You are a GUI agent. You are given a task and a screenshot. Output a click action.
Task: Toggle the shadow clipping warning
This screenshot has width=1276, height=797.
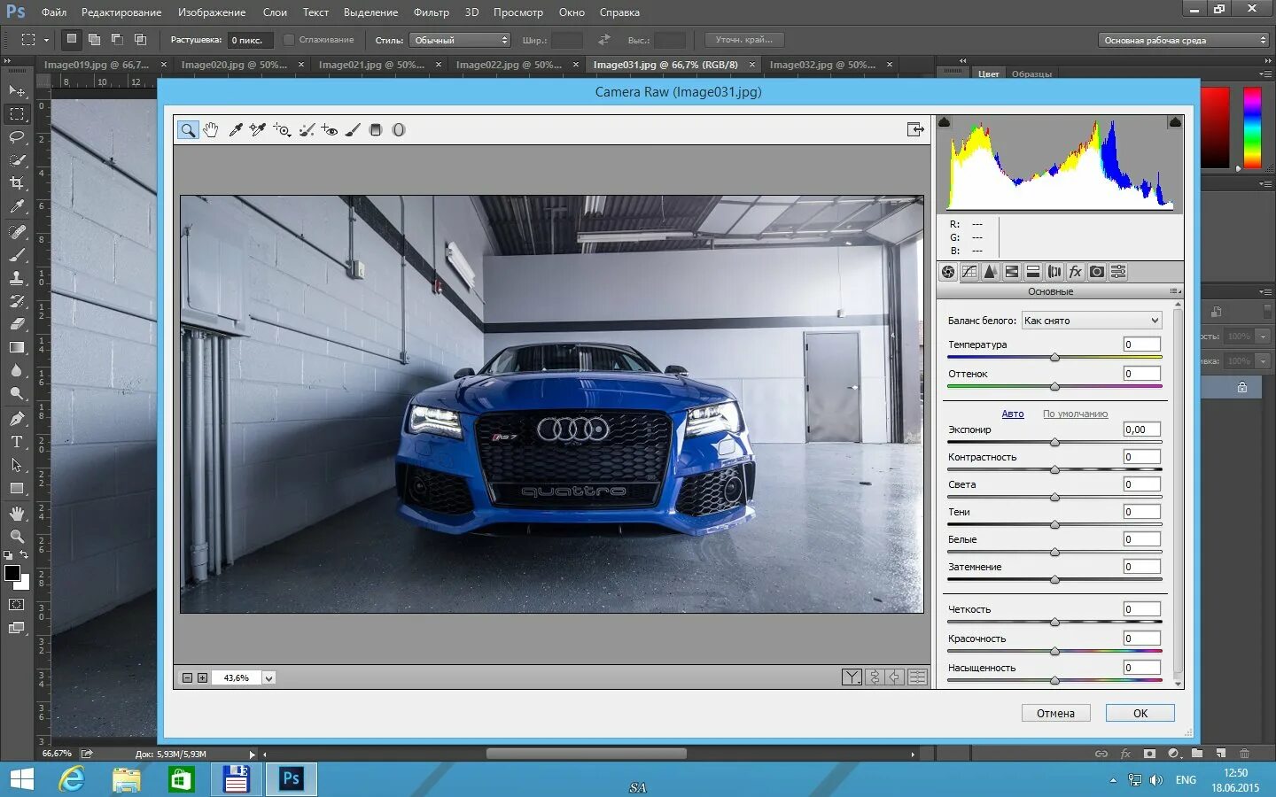pyautogui.click(x=945, y=122)
